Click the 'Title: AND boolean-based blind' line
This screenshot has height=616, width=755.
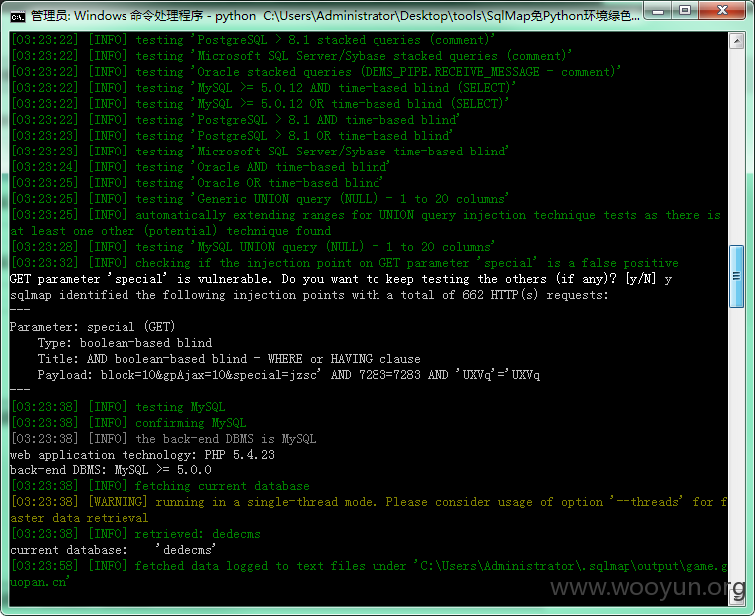coord(229,359)
